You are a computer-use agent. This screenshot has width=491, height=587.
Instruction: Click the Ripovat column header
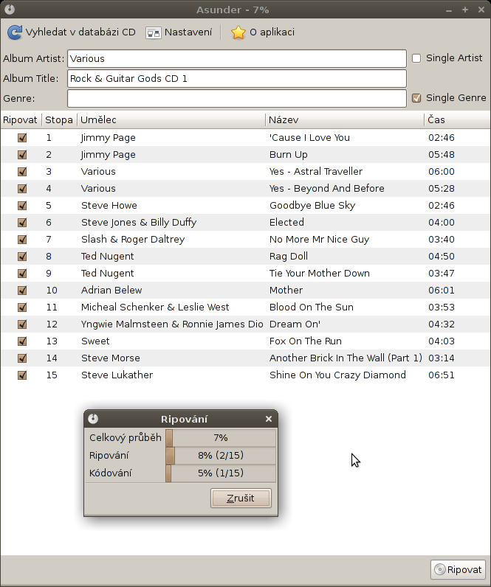click(21, 119)
